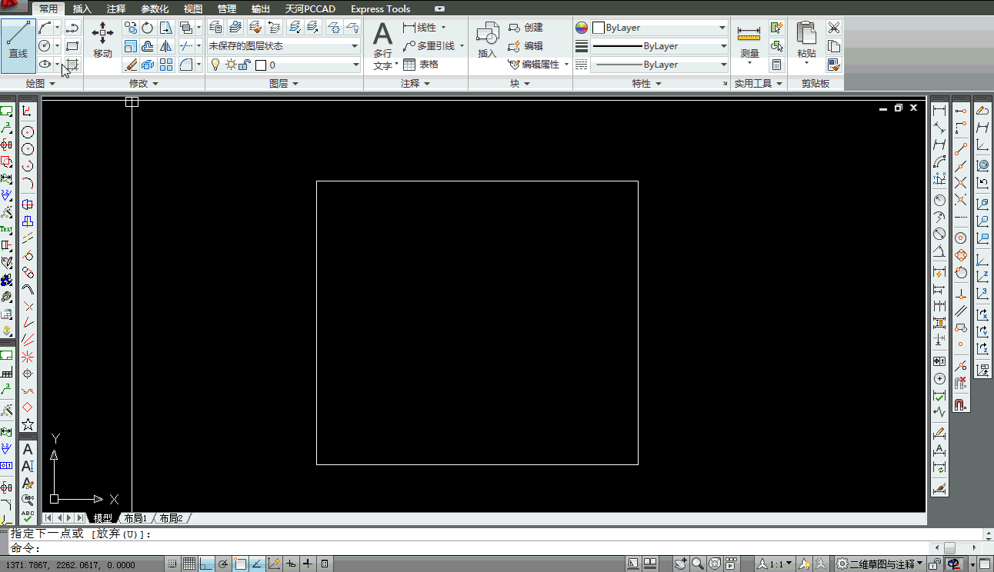The image size is (994, 572).
Task: Switch to the 插入 ribbon tab
Action: coord(82,9)
